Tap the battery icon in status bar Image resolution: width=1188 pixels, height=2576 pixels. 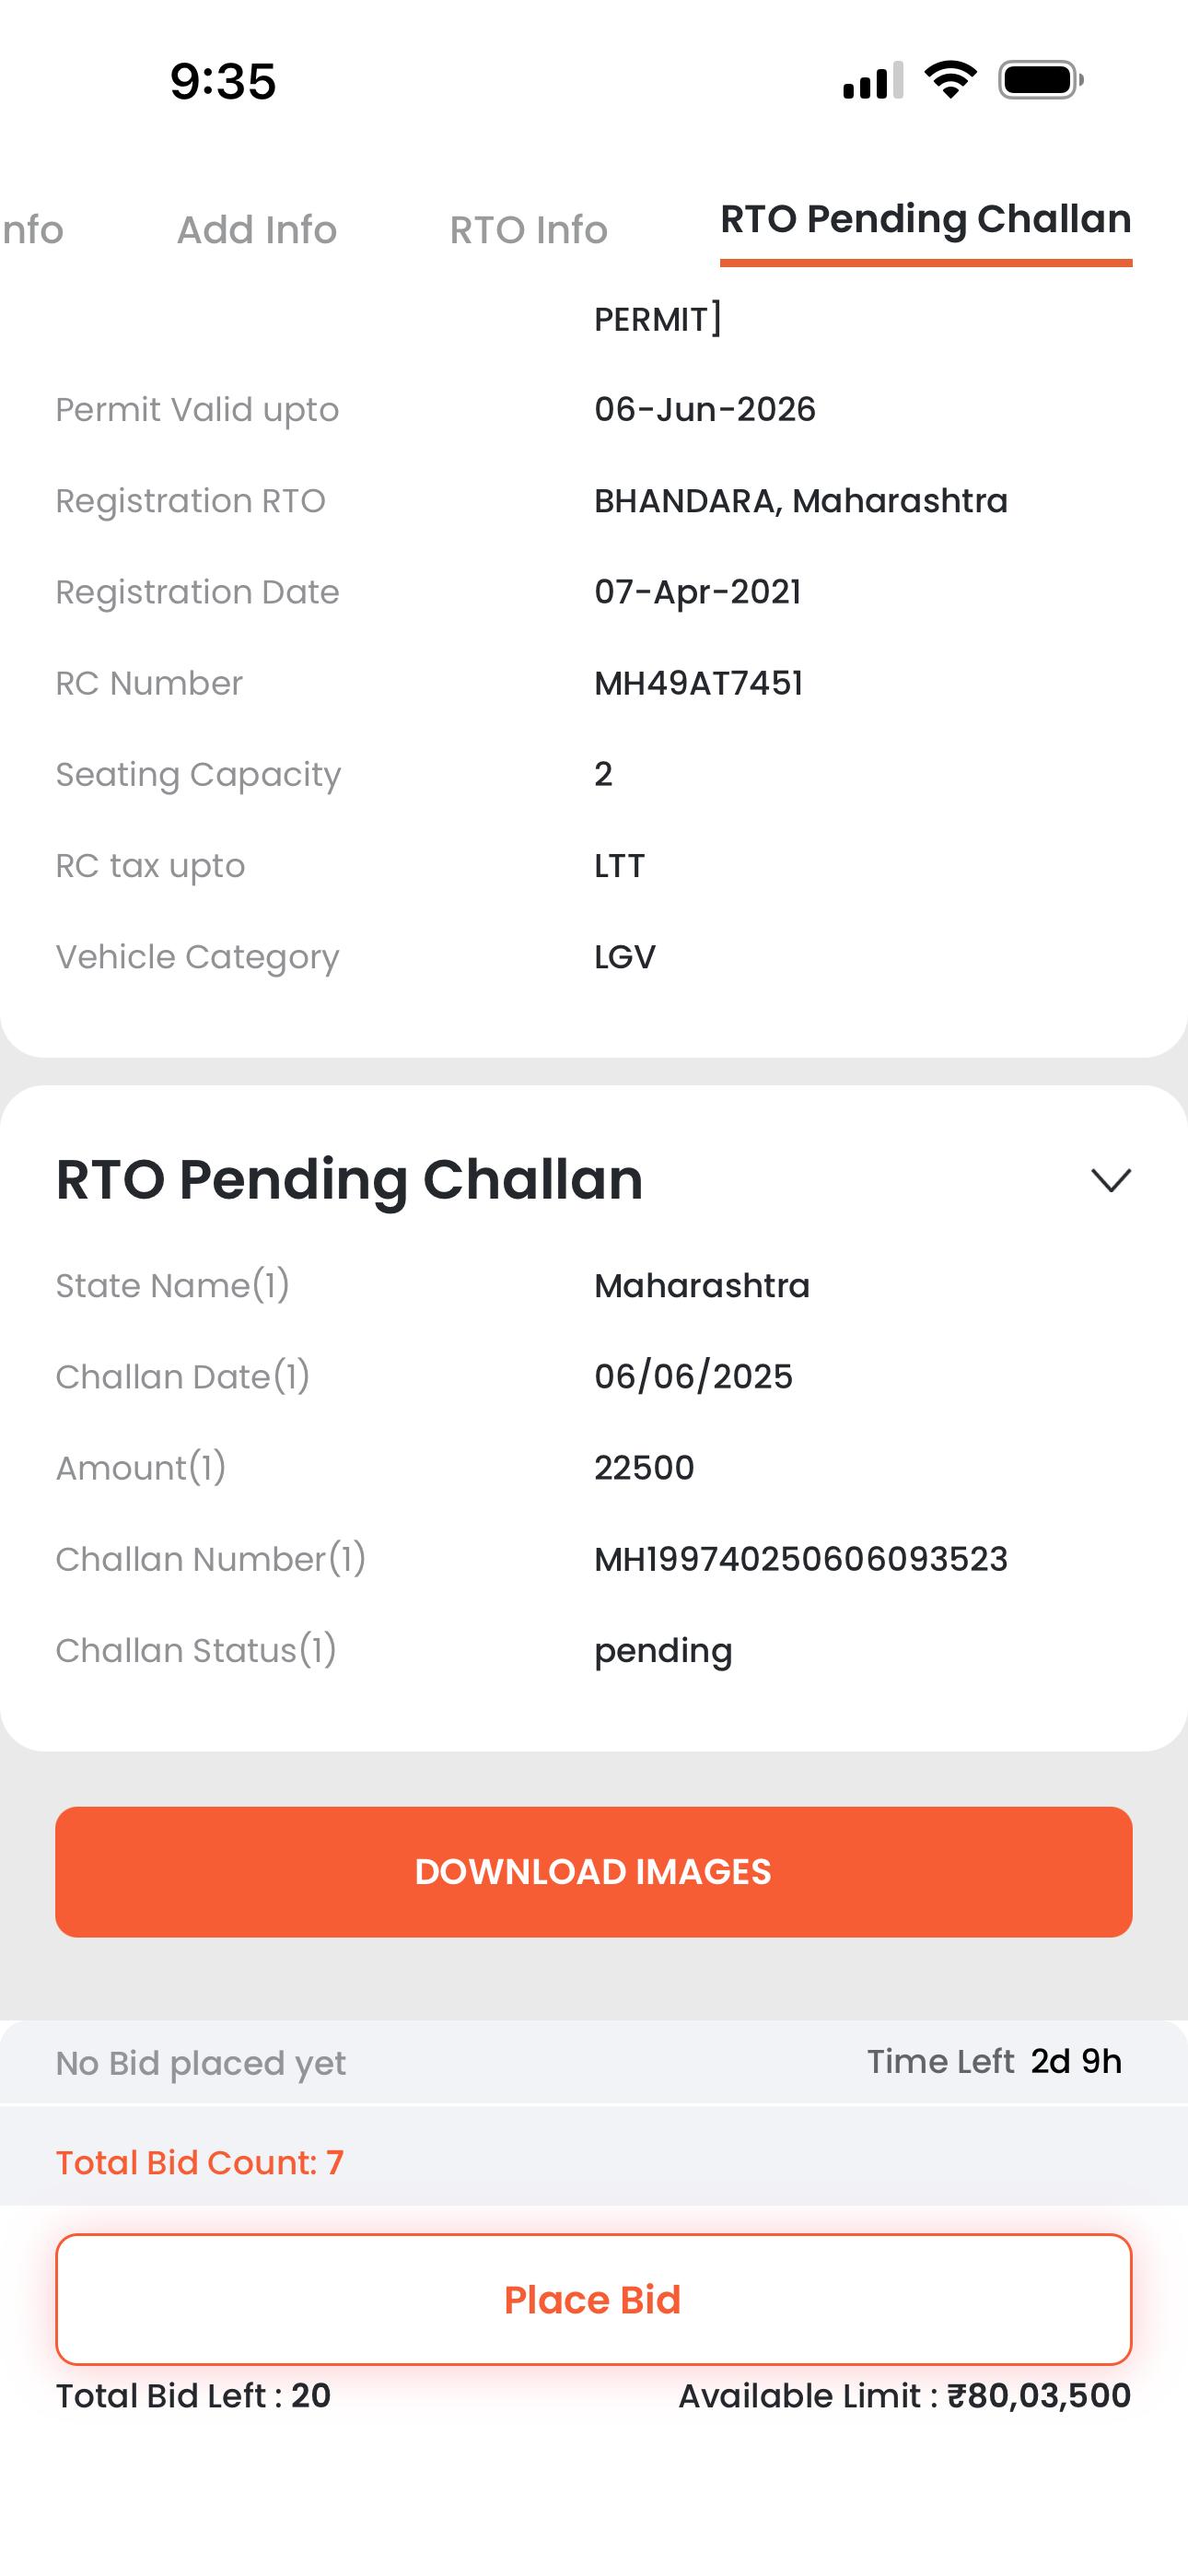(x=1040, y=80)
